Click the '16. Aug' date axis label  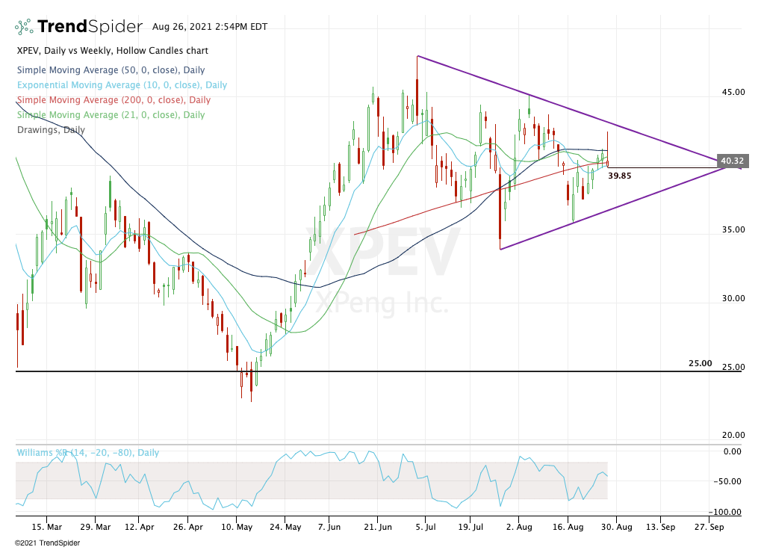pyautogui.click(x=568, y=527)
